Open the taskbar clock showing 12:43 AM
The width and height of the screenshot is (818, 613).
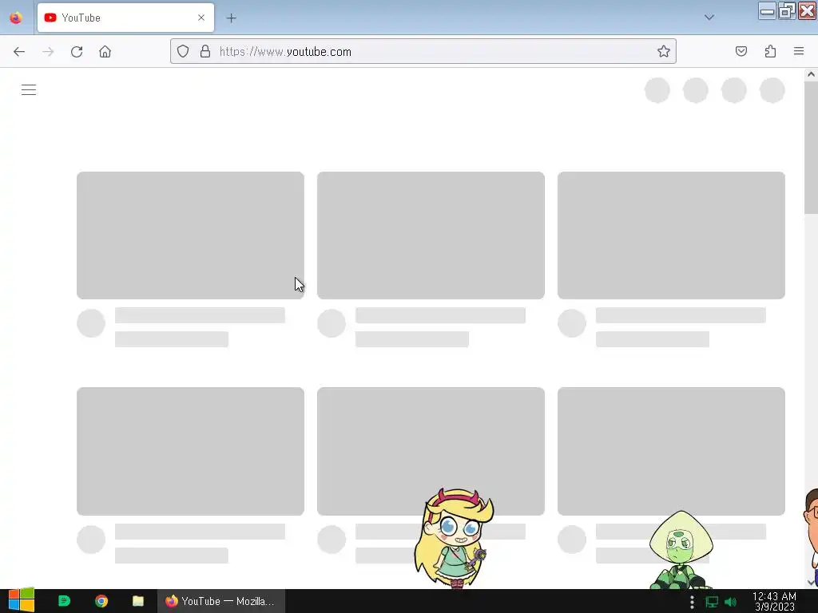tap(774, 601)
